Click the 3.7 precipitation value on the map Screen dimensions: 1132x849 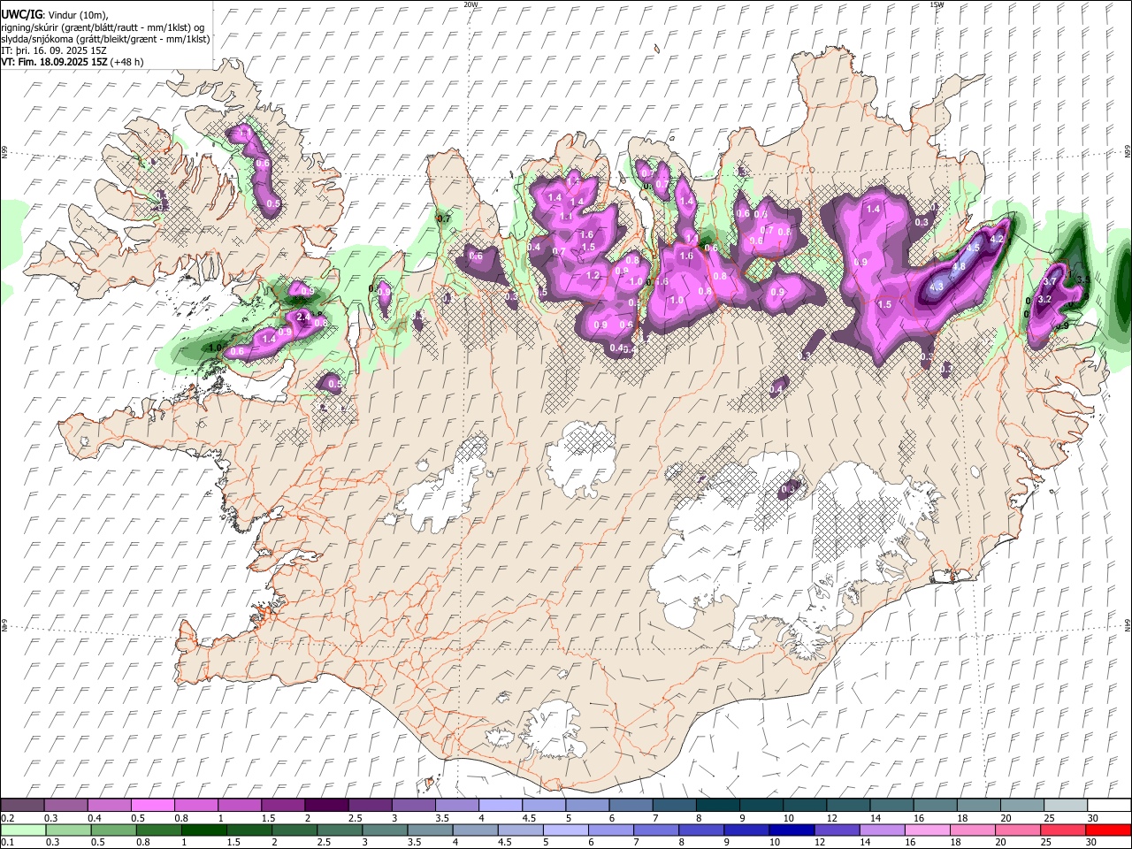1051,281
